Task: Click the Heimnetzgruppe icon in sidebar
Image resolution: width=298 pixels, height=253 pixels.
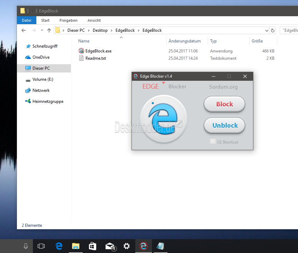Action: pos(28,101)
